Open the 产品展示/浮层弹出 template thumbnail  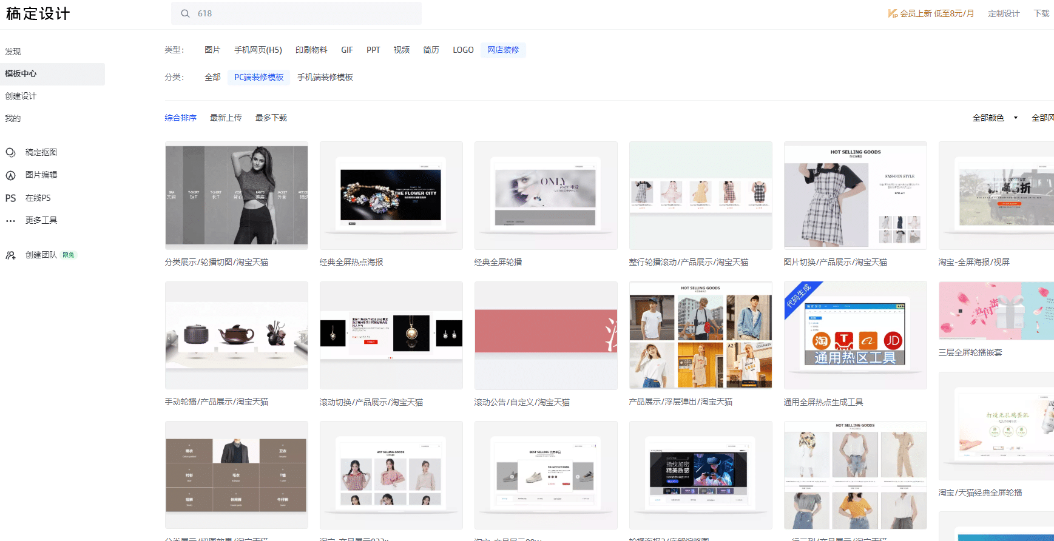click(x=701, y=335)
